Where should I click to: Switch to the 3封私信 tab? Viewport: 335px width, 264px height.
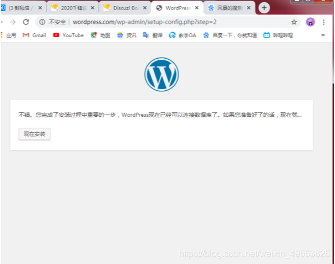(21, 8)
